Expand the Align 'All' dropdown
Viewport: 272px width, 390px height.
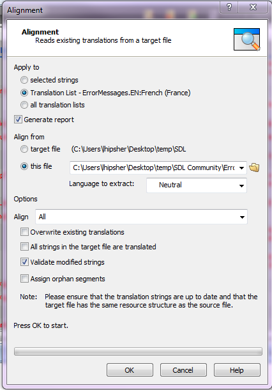[141, 217]
